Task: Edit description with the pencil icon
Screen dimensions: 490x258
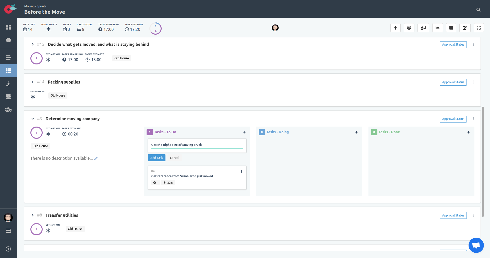Action: click(x=96, y=158)
